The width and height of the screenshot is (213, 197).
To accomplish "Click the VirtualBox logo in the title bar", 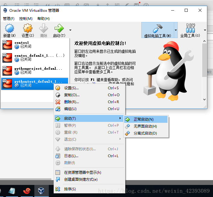I will (5, 10).
